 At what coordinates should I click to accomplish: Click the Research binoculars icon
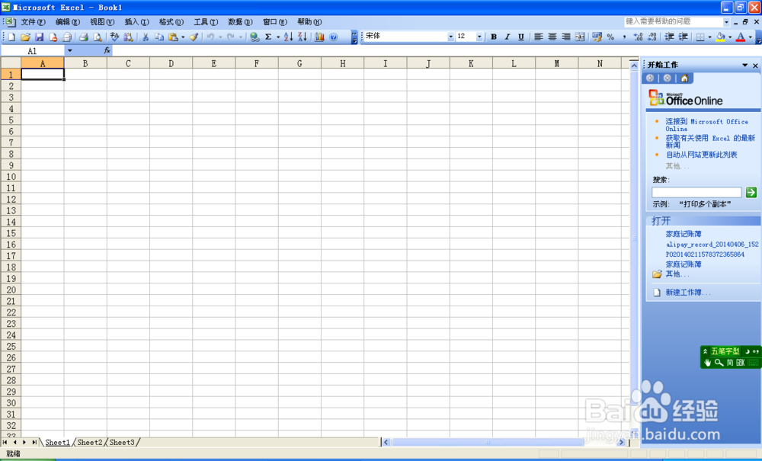click(x=128, y=37)
